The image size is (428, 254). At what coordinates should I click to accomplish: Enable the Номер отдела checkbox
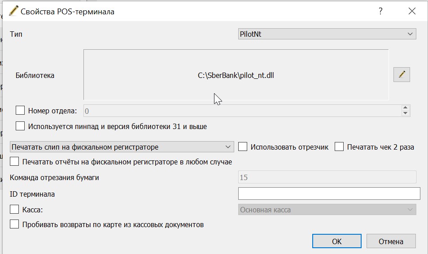pyautogui.click(x=20, y=110)
